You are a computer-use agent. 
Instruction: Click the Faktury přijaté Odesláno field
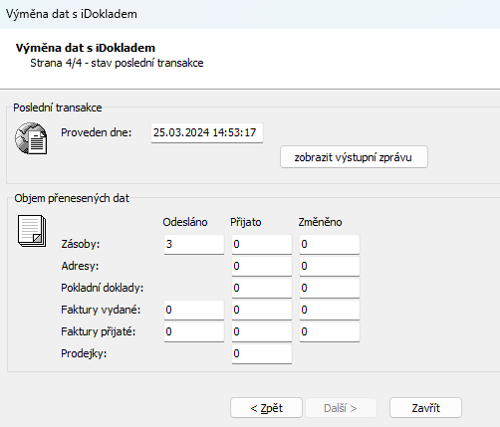click(x=194, y=332)
